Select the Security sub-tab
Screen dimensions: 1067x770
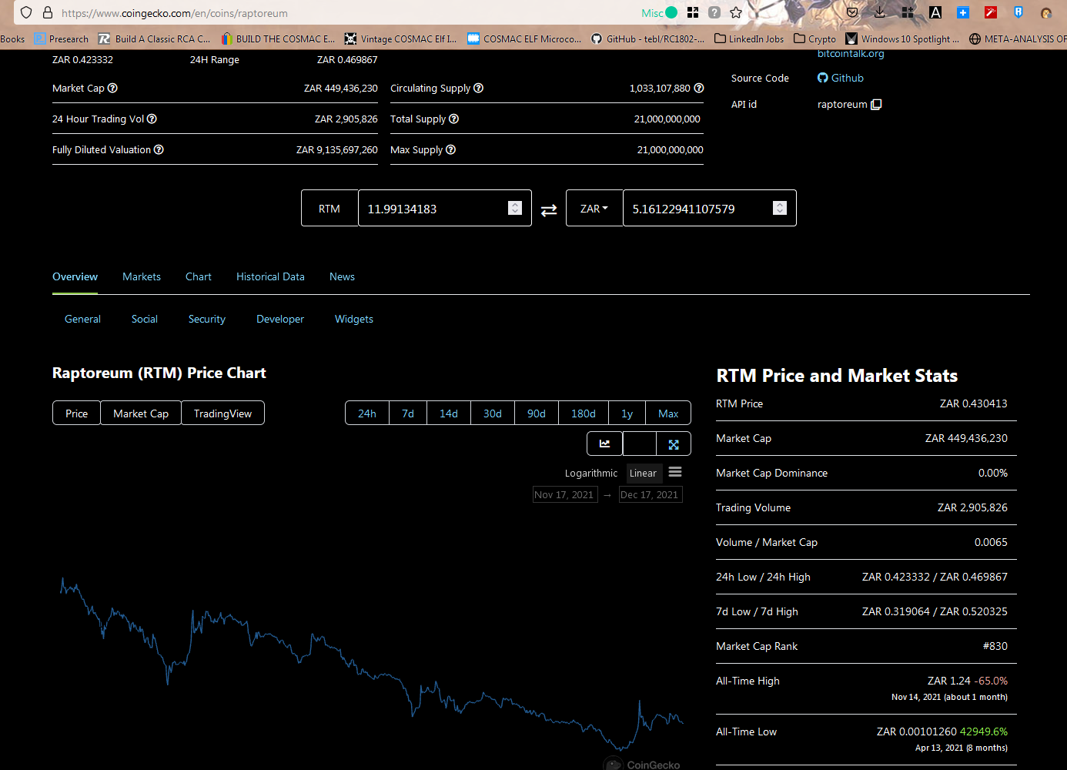tap(207, 319)
